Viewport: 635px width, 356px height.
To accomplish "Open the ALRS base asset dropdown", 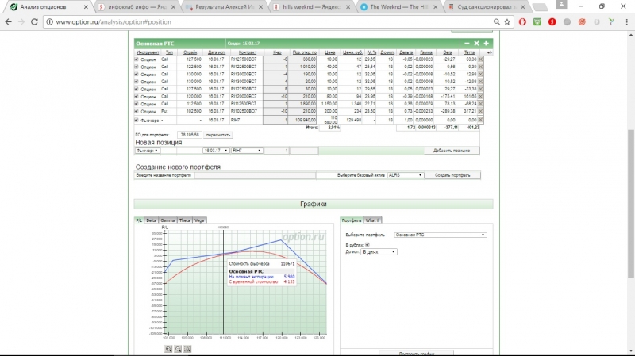I will (406, 175).
